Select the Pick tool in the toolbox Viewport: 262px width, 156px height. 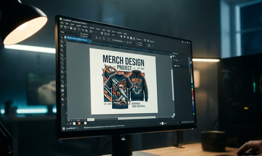(x=62, y=38)
